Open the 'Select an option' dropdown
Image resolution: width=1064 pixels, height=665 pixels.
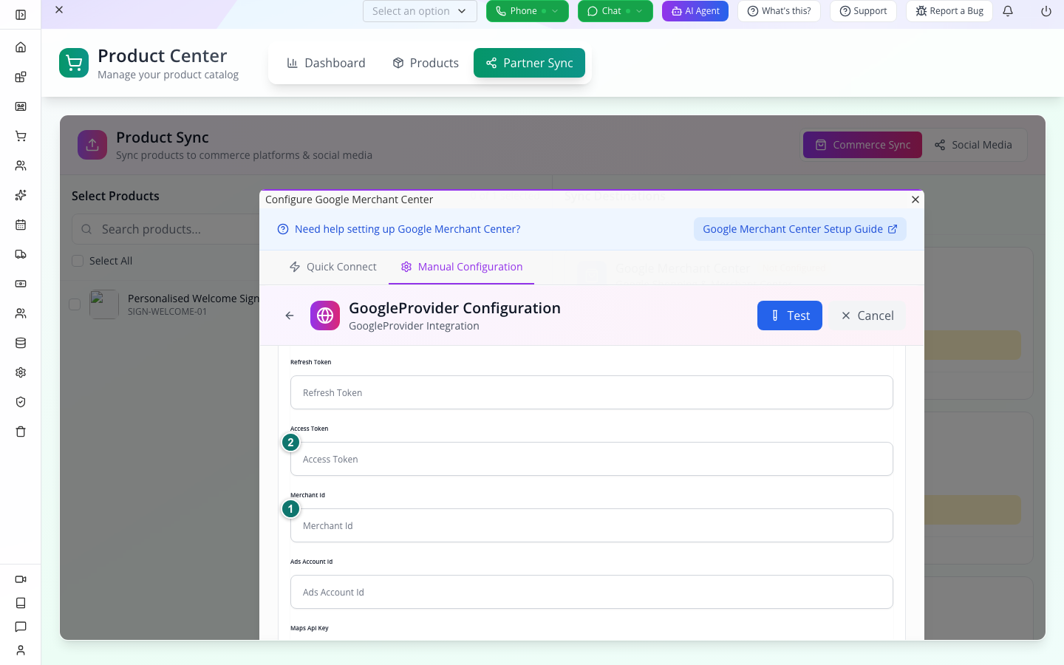(x=420, y=11)
